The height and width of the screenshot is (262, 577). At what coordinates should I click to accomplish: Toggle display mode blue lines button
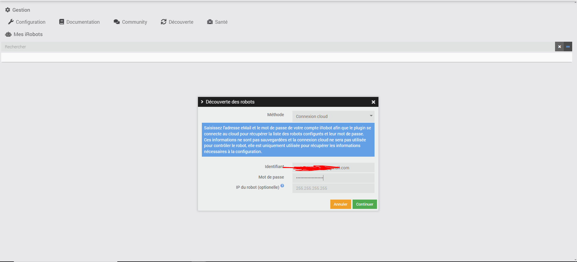click(x=568, y=47)
